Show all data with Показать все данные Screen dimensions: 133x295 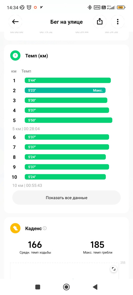66,198
